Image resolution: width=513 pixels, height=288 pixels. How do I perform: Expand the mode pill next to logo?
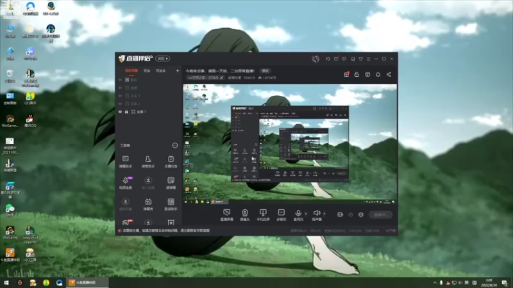pyautogui.click(x=163, y=58)
